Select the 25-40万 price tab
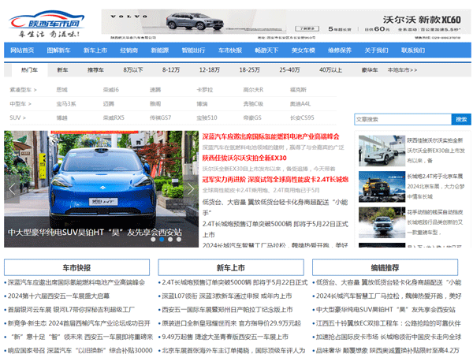The height and width of the screenshot is (354, 473). (289, 70)
